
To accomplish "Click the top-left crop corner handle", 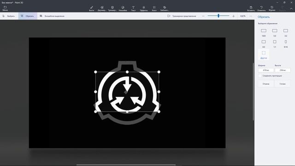I will [95, 72].
